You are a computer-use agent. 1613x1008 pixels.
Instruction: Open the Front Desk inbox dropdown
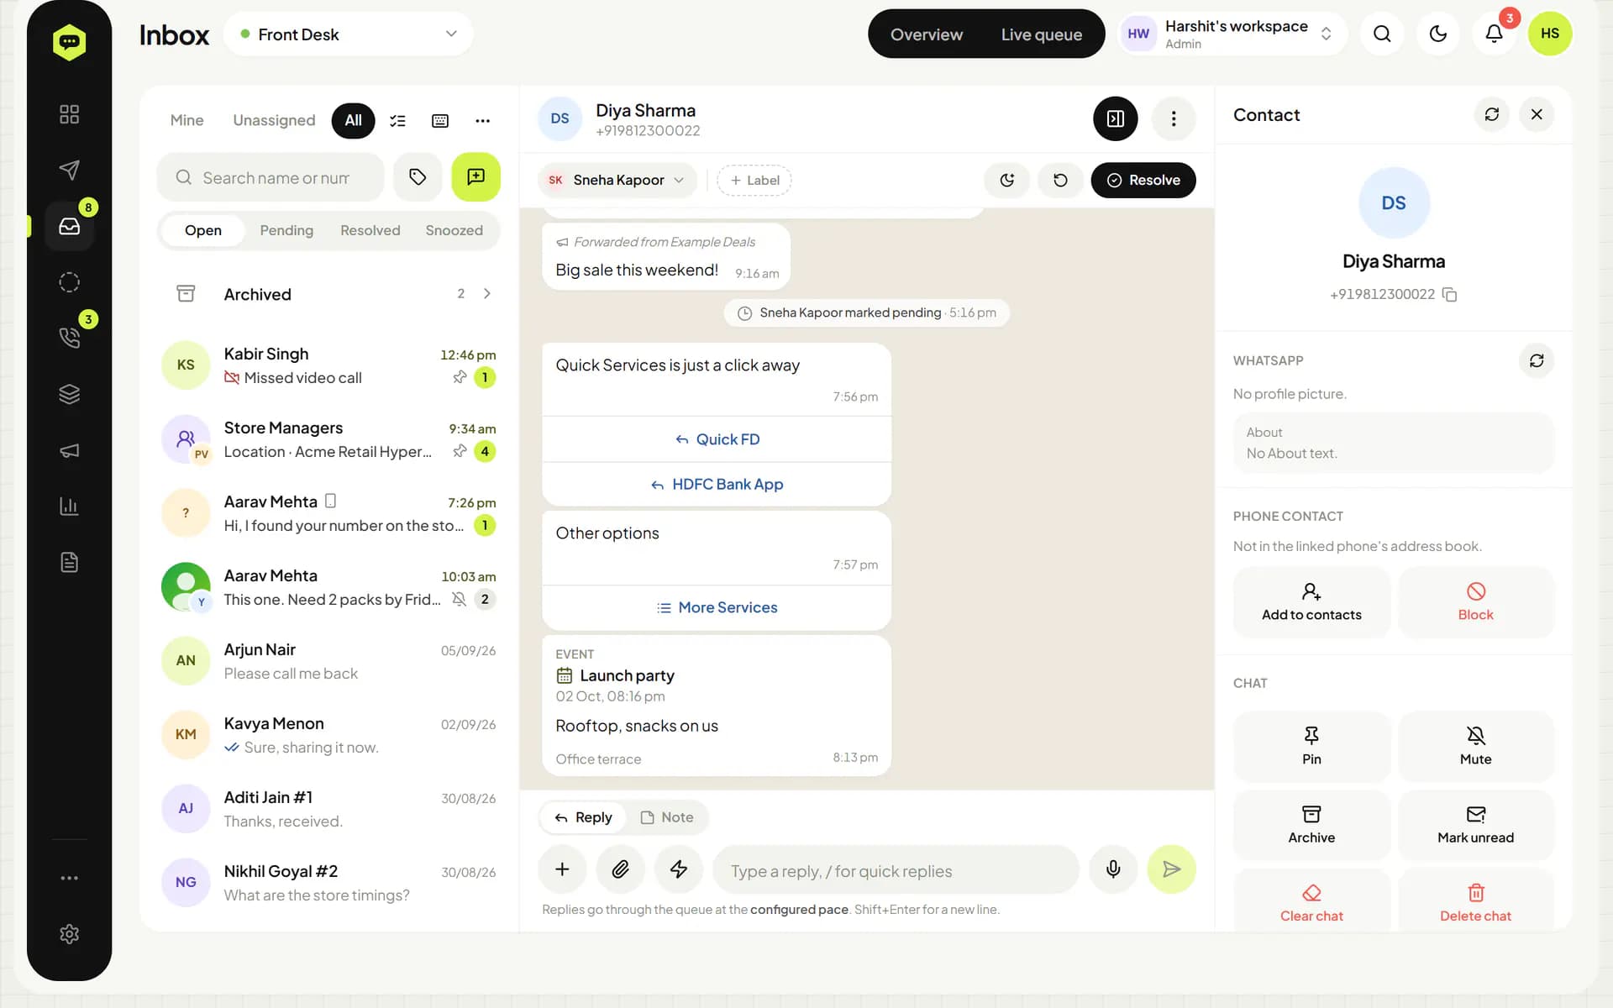coord(349,34)
